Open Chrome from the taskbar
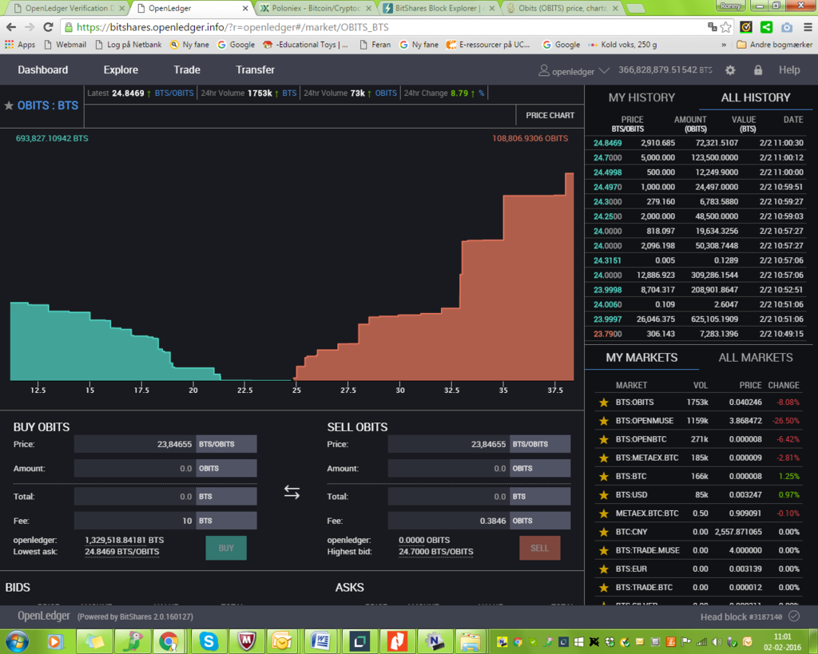The image size is (818, 654). [169, 641]
